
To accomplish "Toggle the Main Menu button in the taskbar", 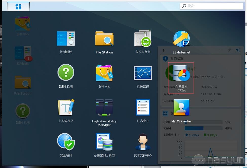I will (18, 7).
